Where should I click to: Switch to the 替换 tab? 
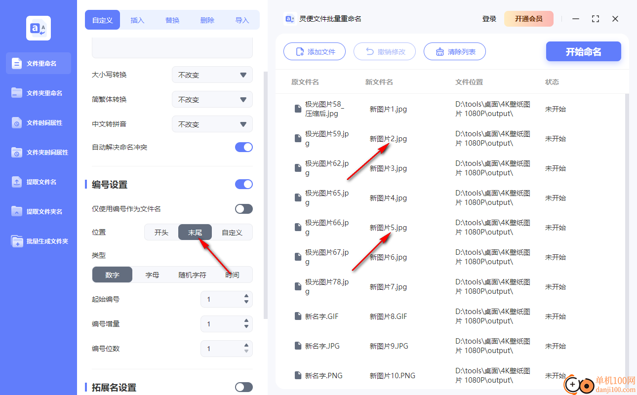(172, 20)
